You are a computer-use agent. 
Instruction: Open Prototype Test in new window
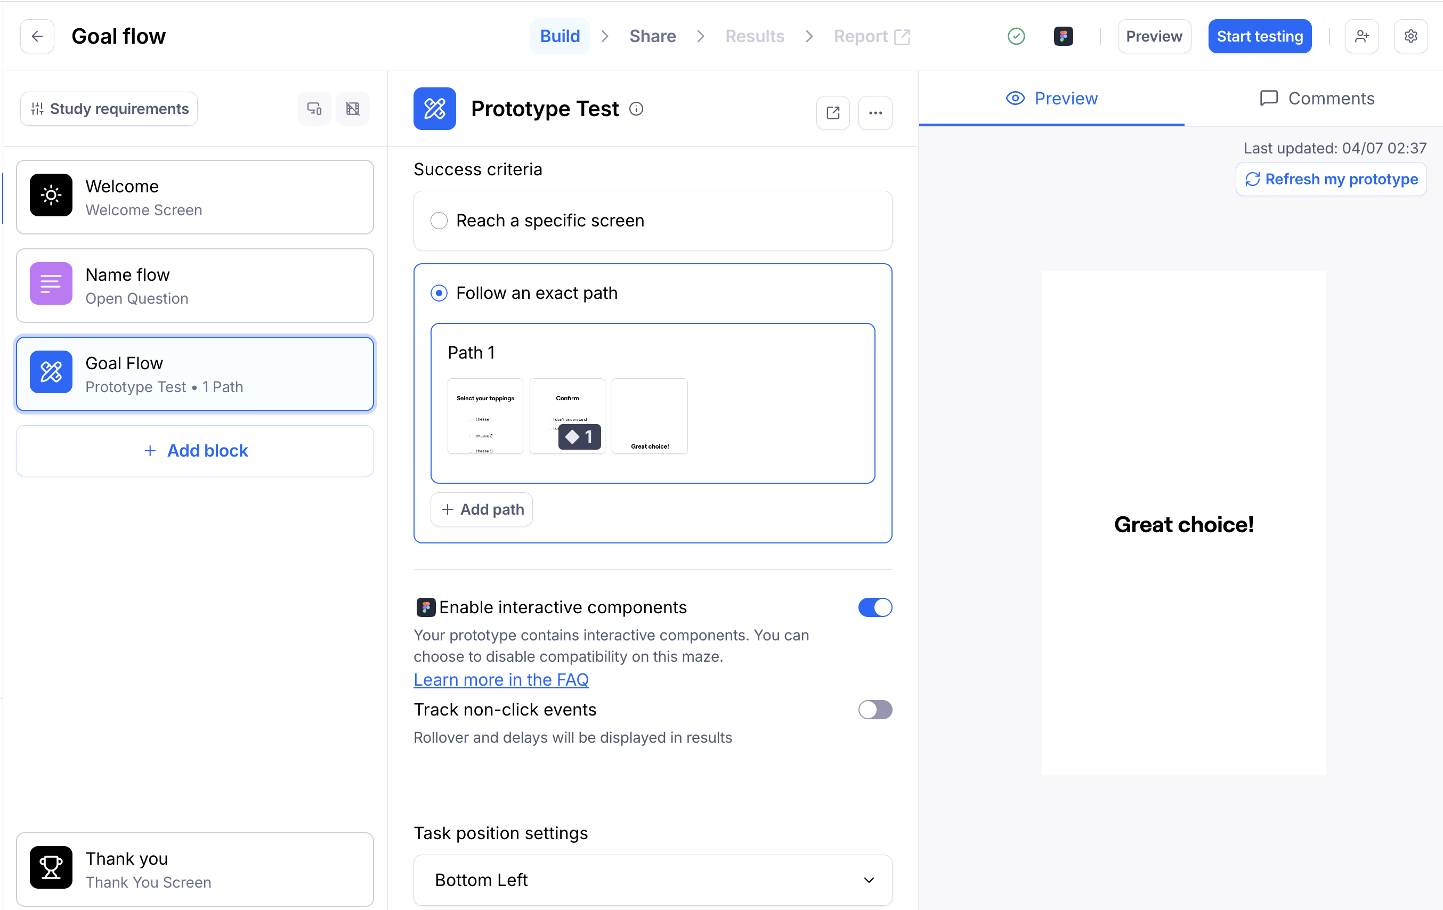point(832,112)
